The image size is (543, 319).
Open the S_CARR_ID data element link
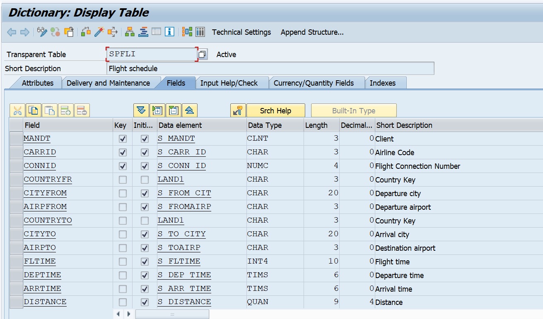point(182,152)
